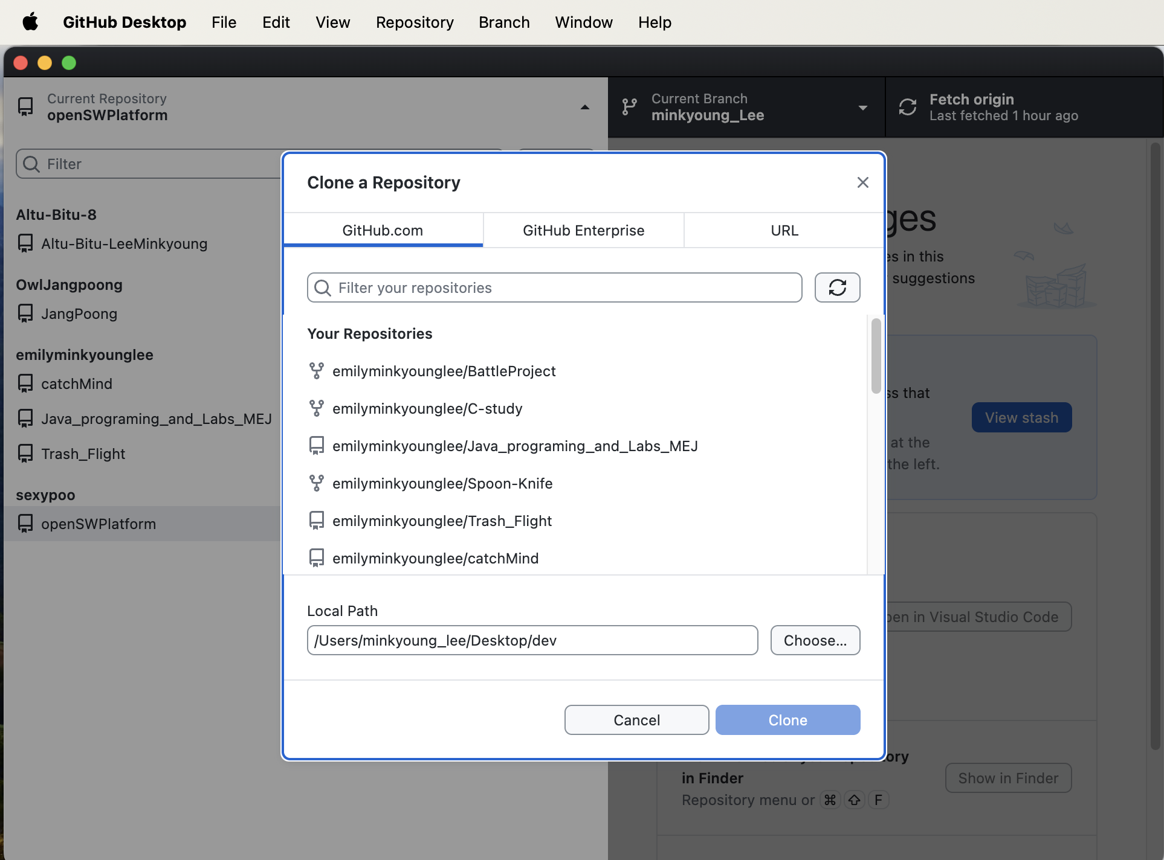Click the repo icon beside emilyminkyounglee/Trash_Flight

click(x=316, y=521)
